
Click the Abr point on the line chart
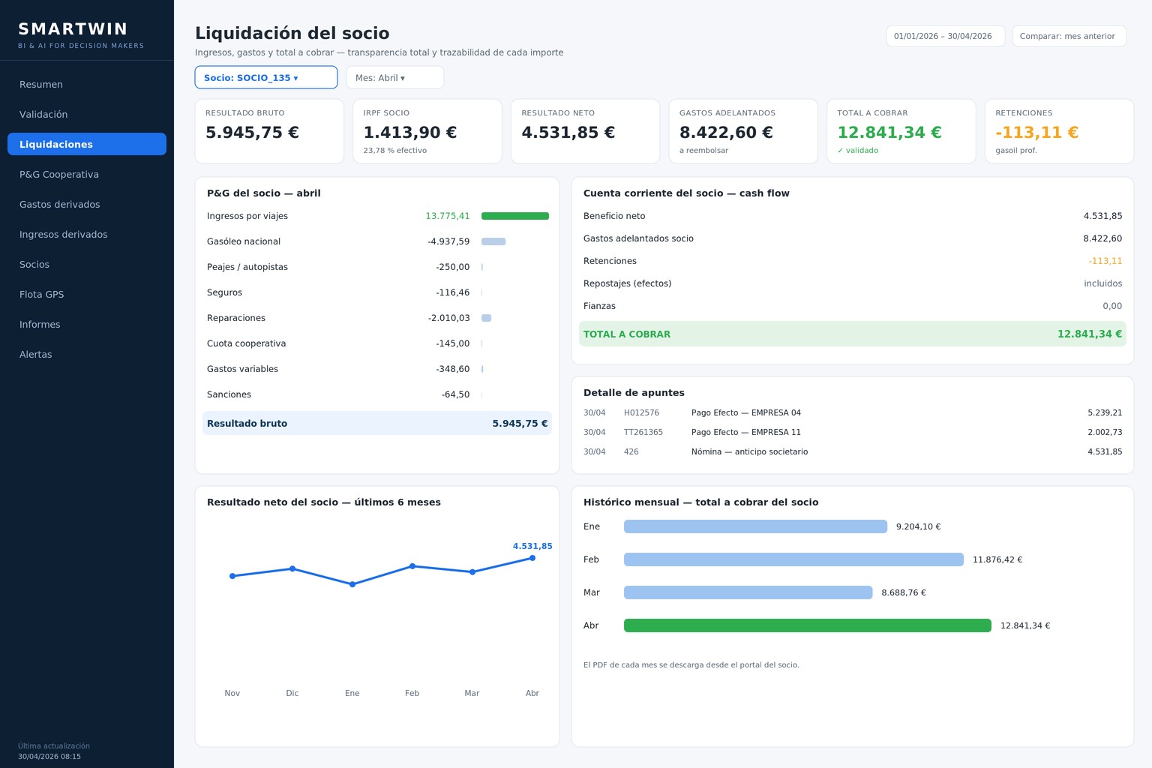[532, 558]
